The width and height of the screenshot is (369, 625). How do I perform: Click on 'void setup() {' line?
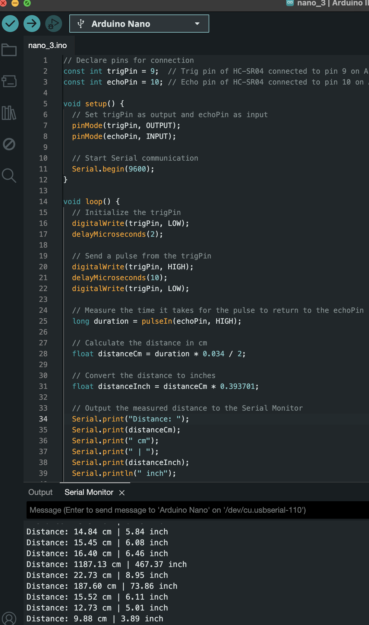[94, 104]
